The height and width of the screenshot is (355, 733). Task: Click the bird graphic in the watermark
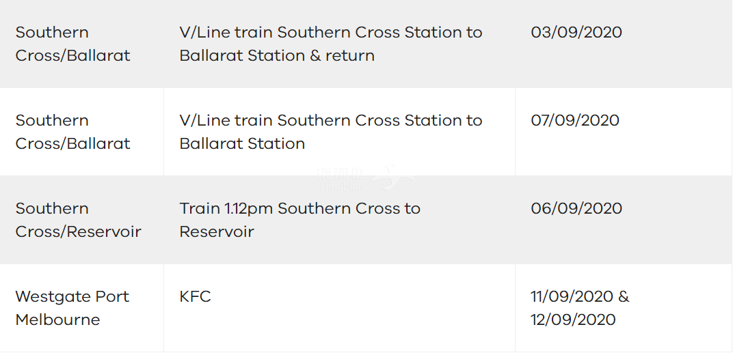click(x=392, y=177)
